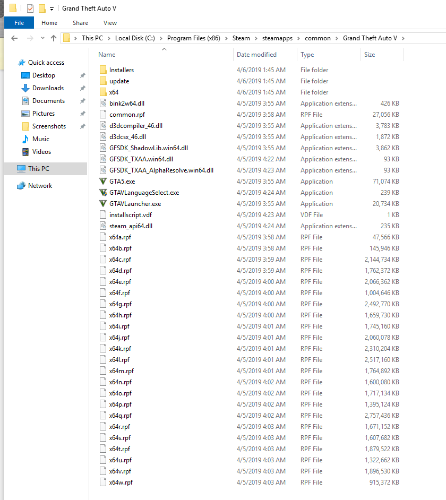This screenshot has width=446, height=500.
Task: Open the Share ribbon tab
Action: [x=80, y=23]
